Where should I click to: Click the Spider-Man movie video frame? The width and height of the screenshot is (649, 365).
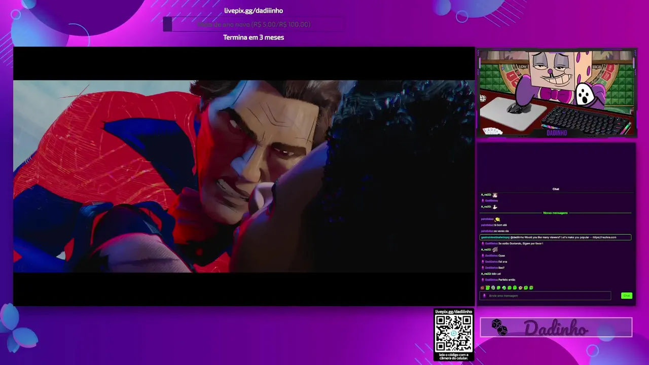(x=243, y=176)
